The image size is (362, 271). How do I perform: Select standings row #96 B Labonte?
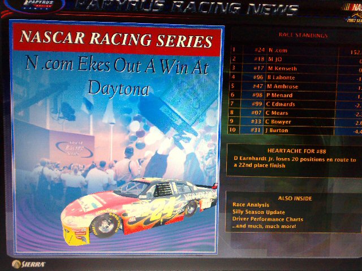(295, 77)
